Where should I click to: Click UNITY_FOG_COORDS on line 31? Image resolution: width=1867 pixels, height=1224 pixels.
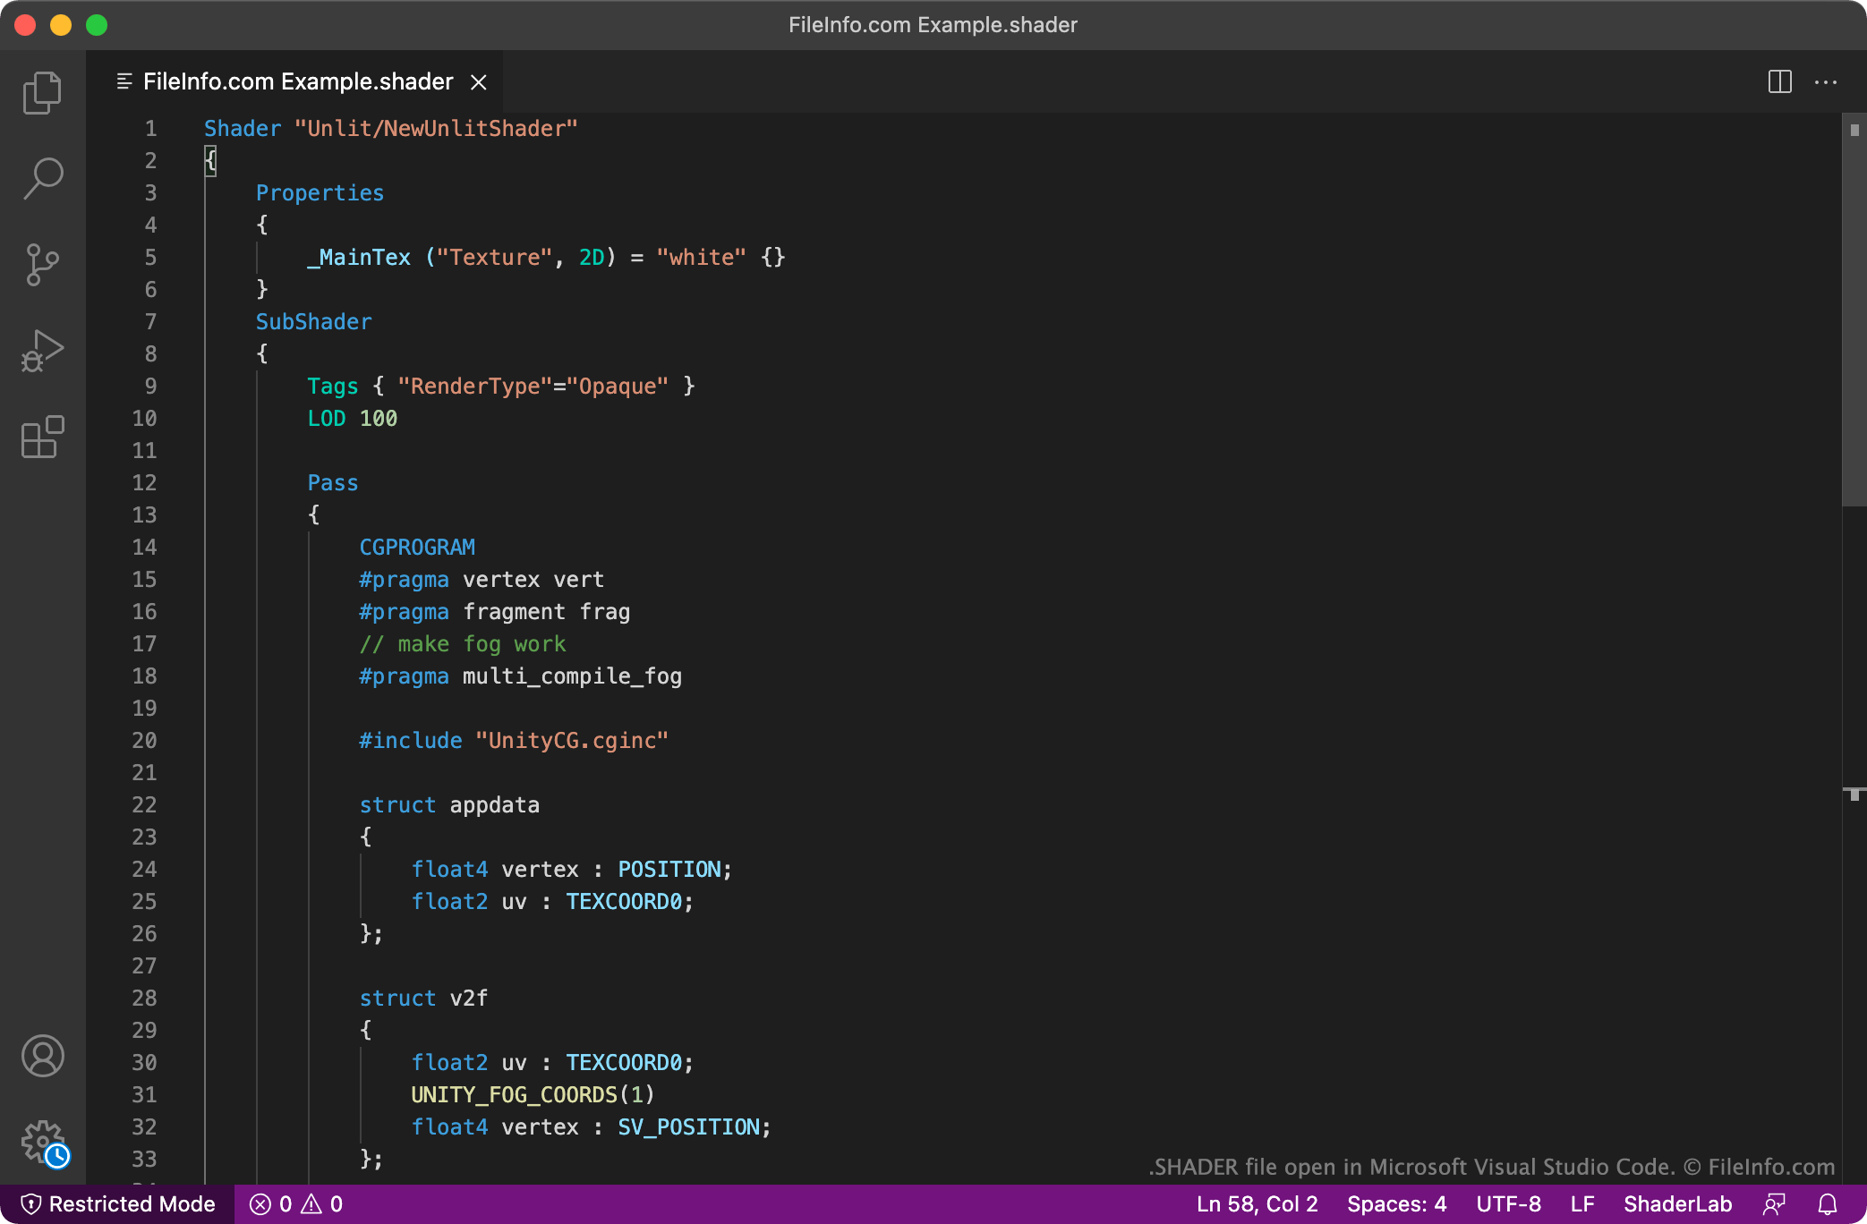(514, 1095)
